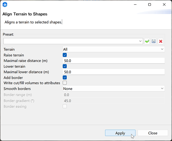Click the Border range value field

pos(114,95)
